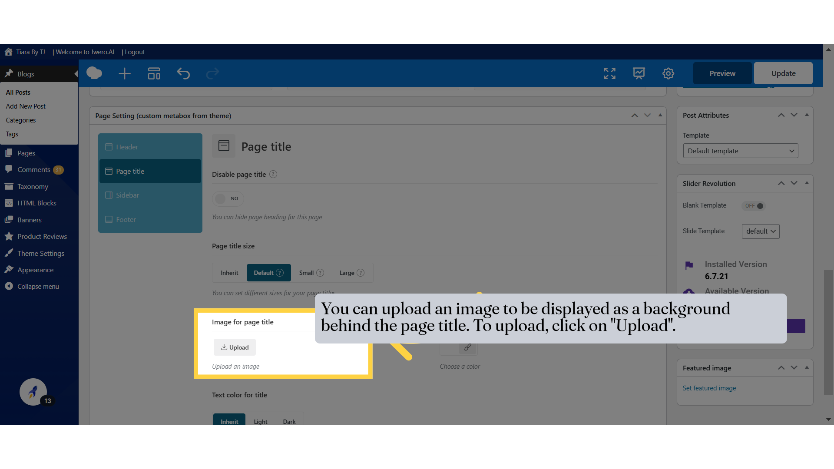Toggle the Blank Template OFF switch
Image resolution: width=834 pixels, height=469 pixels.
click(754, 206)
